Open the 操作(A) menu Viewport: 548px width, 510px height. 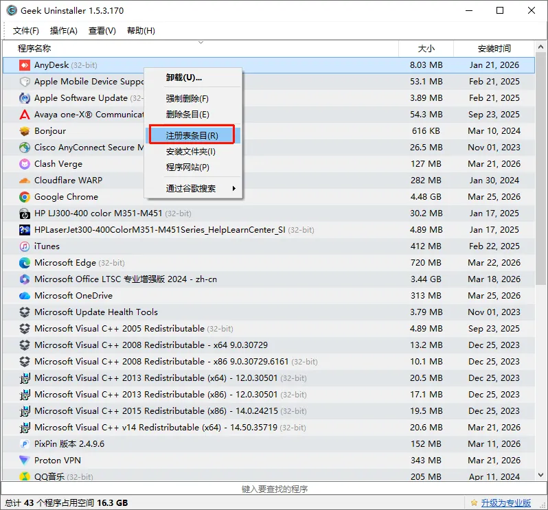[x=63, y=31]
